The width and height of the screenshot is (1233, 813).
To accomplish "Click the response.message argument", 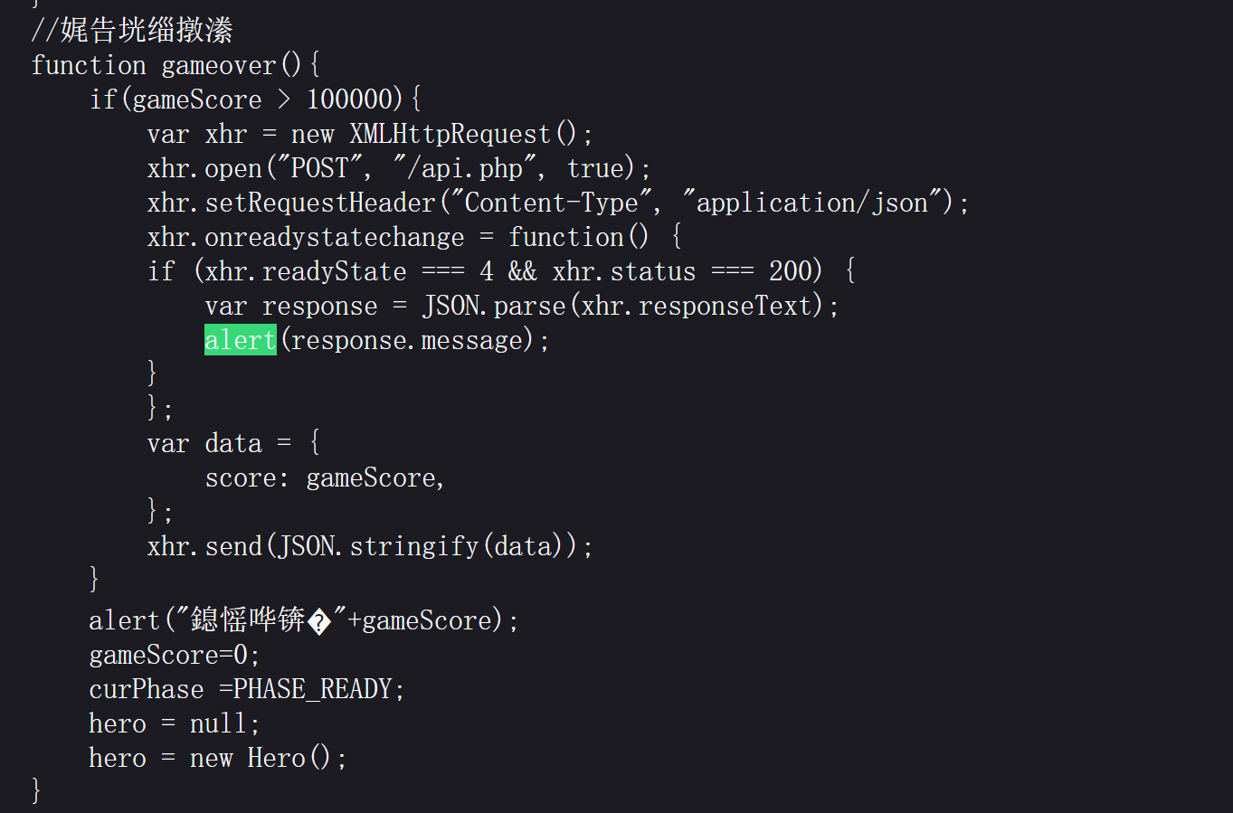I will (x=407, y=340).
